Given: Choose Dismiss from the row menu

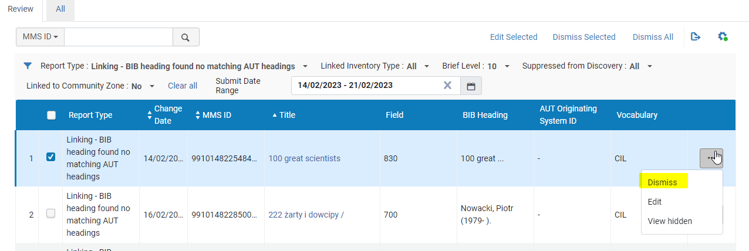Looking at the screenshot, I should 662,182.
